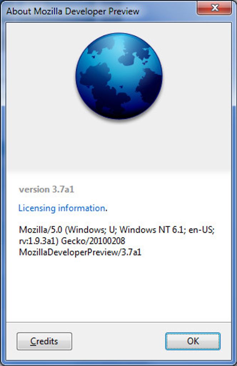The width and height of the screenshot is (237, 366).
Task: Click the MozillaDeveloperPreview/3.7a1 line
Action: tap(80, 252)
